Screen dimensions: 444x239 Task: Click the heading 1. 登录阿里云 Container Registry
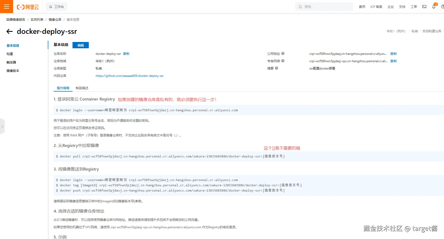coord(84,99)
